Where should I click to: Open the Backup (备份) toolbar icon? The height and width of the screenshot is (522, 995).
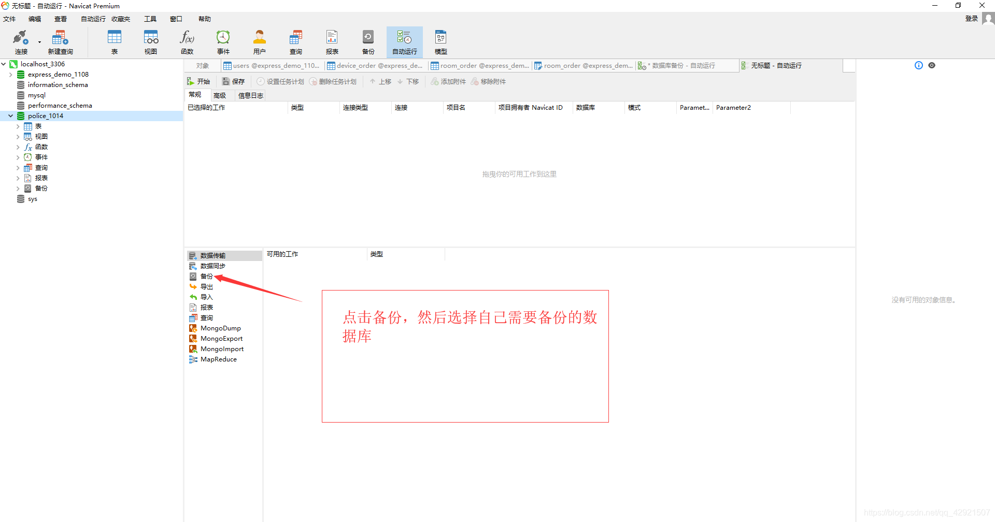(368, 41)
